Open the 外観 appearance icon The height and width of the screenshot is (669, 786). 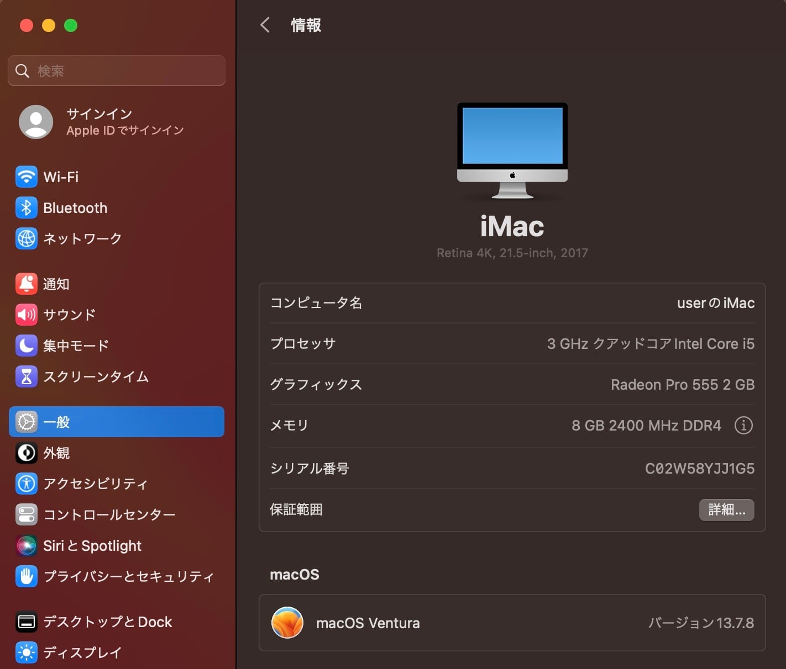[27, 453]
